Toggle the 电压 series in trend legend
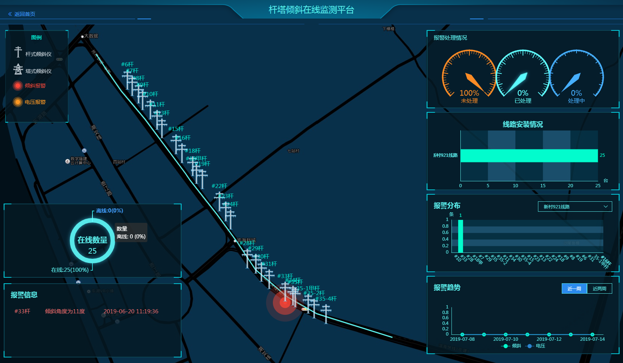The height and width of the screenshot is (363, 623). click(x=535, y=346)
